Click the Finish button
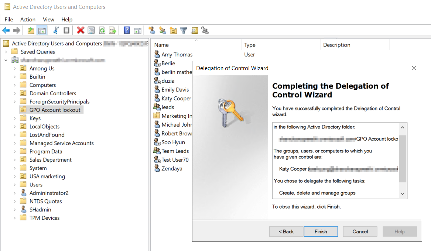The width and height of the screenshot is (431, 251). click(321, 231)
